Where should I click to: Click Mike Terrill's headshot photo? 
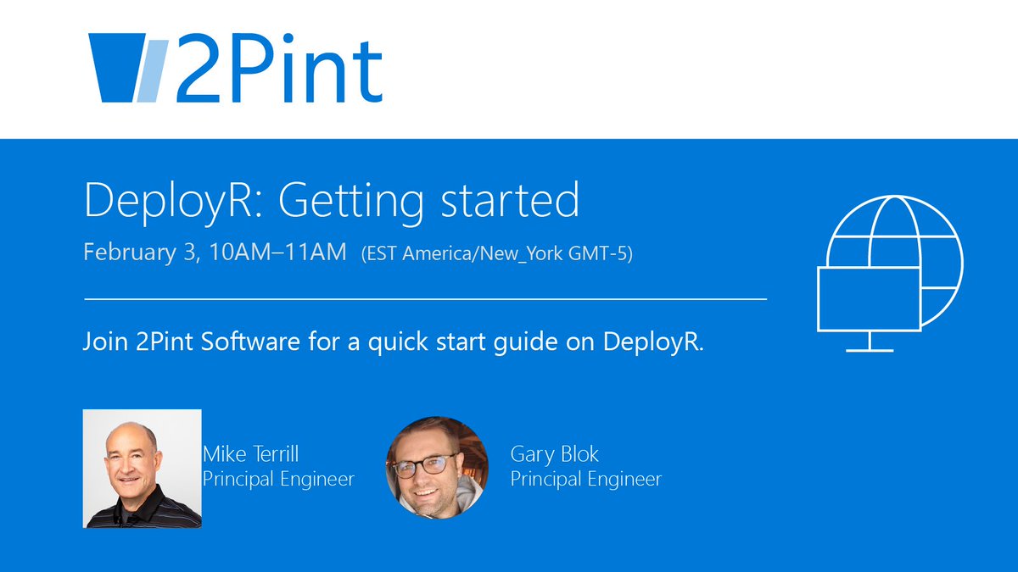pyautogui.click(x=143, y=467)
